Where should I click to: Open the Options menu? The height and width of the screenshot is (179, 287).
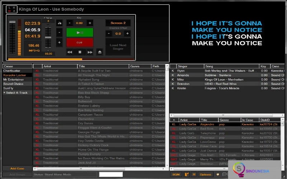pos(205,174)
